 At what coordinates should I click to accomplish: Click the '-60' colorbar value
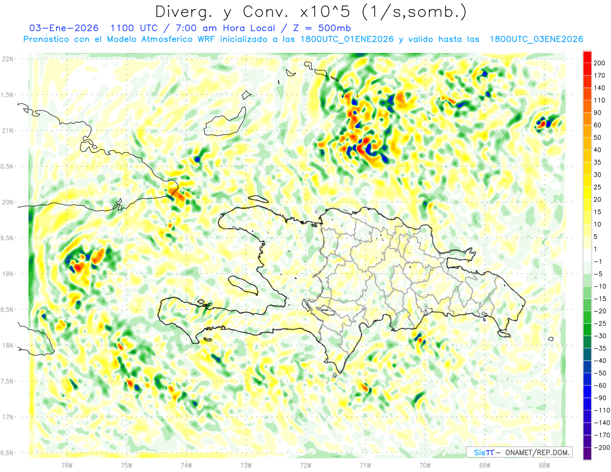coord(601,386)
